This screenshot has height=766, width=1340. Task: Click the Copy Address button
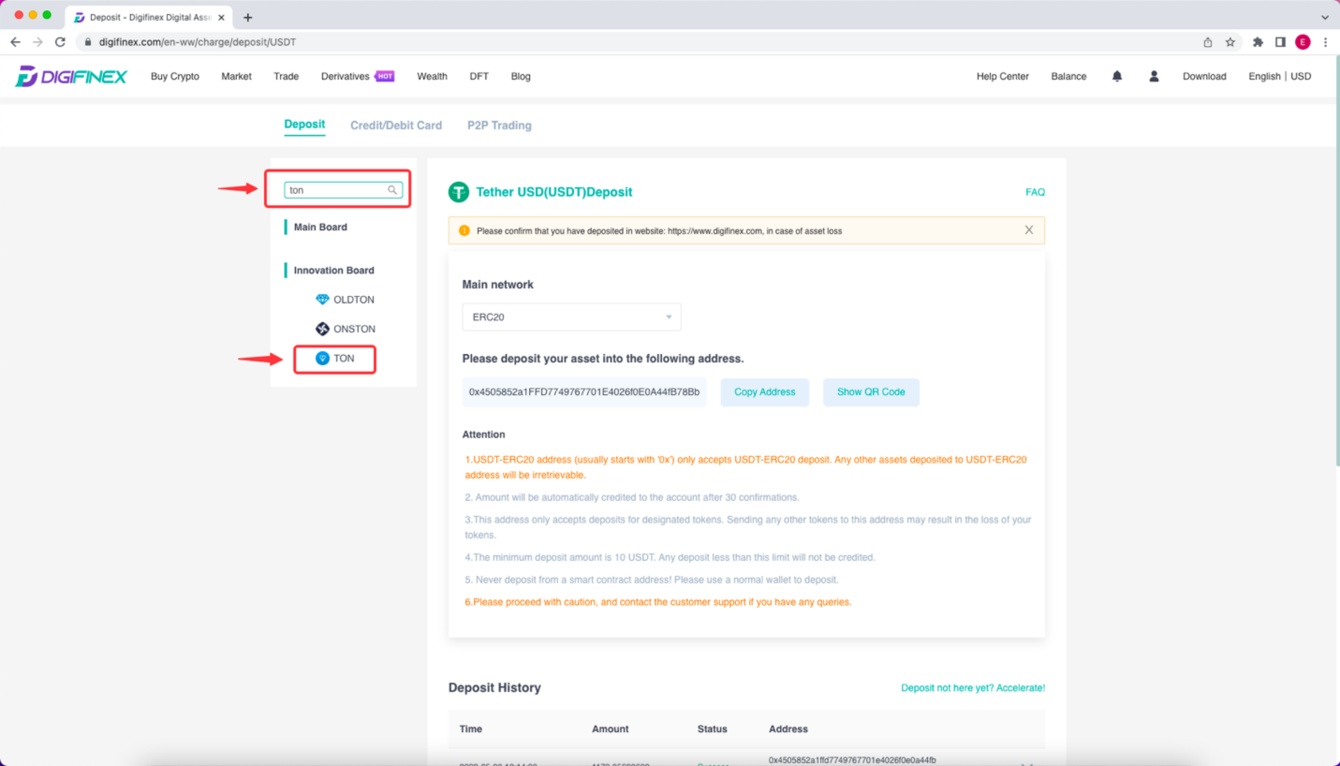pos(764,392)
